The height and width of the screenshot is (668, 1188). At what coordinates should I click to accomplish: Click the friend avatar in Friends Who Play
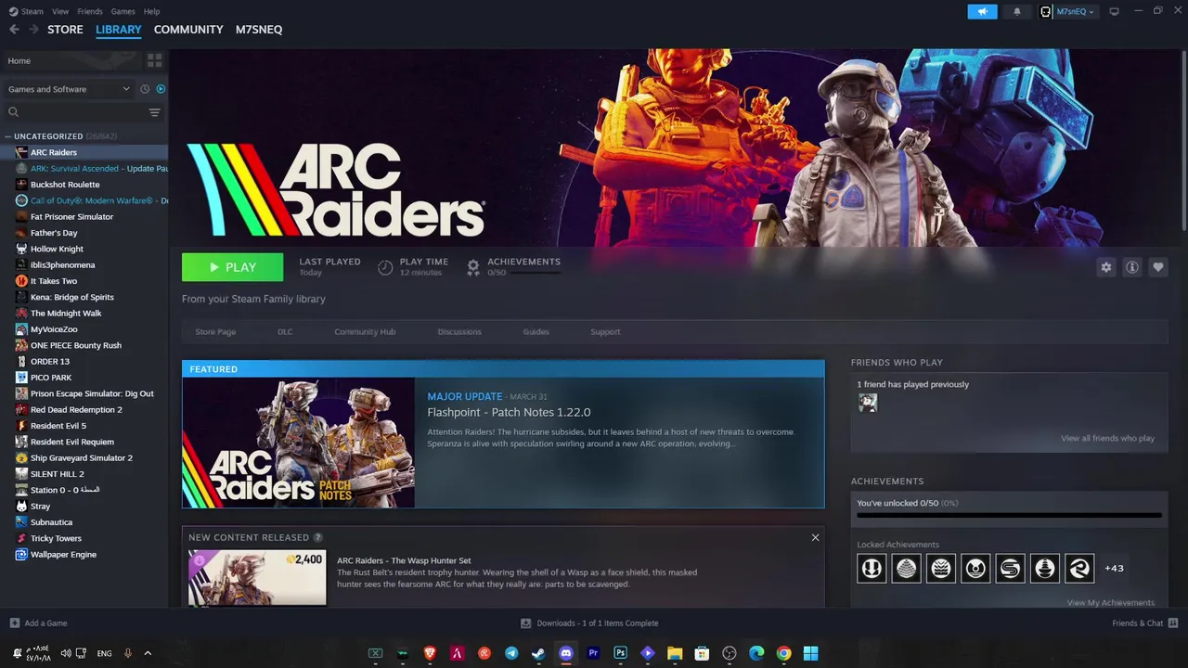click(x=868, y=403)
